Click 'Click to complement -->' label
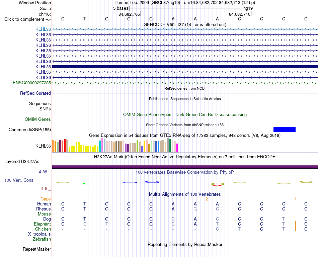 pyautogui.click(x=27, y=19)
